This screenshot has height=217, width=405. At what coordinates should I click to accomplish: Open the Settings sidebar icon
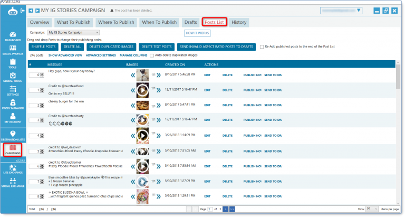click(x=13, y=91)
